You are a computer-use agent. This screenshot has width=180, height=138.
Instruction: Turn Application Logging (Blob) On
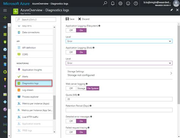tap(81, 52)
